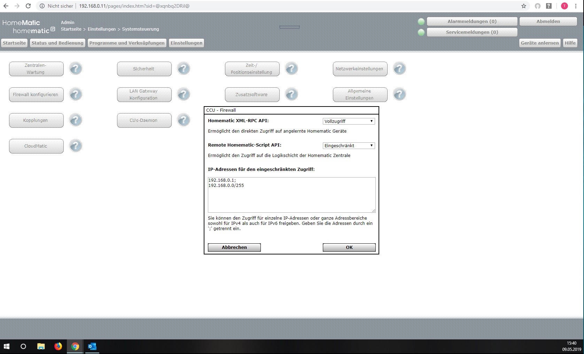The width and height of the screenshot is (584, 354).
Task: Click Firewall konfigurieren button
Action: pos(36,94)
